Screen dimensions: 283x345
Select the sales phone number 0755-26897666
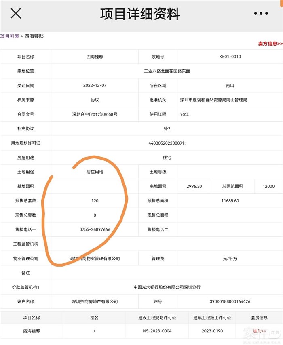(x=95, y=229)
